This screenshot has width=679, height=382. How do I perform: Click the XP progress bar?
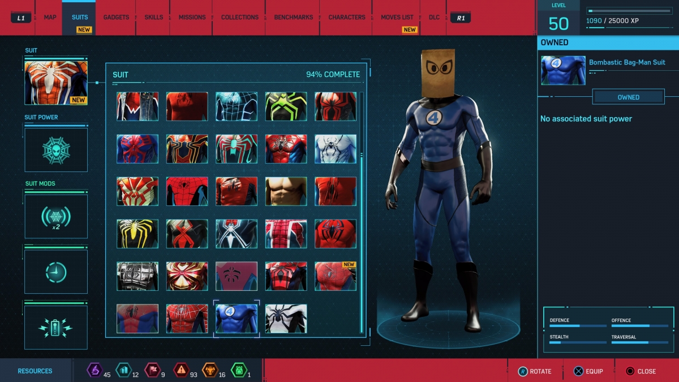pyautogui.click(x=630, y=11)
